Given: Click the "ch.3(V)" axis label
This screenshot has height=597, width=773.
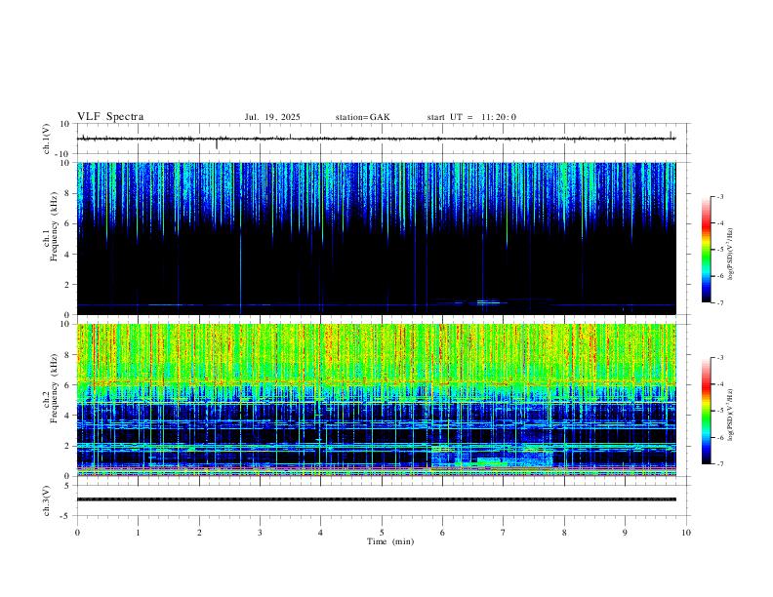Looking at the screenshot, I should click(47, 501).
